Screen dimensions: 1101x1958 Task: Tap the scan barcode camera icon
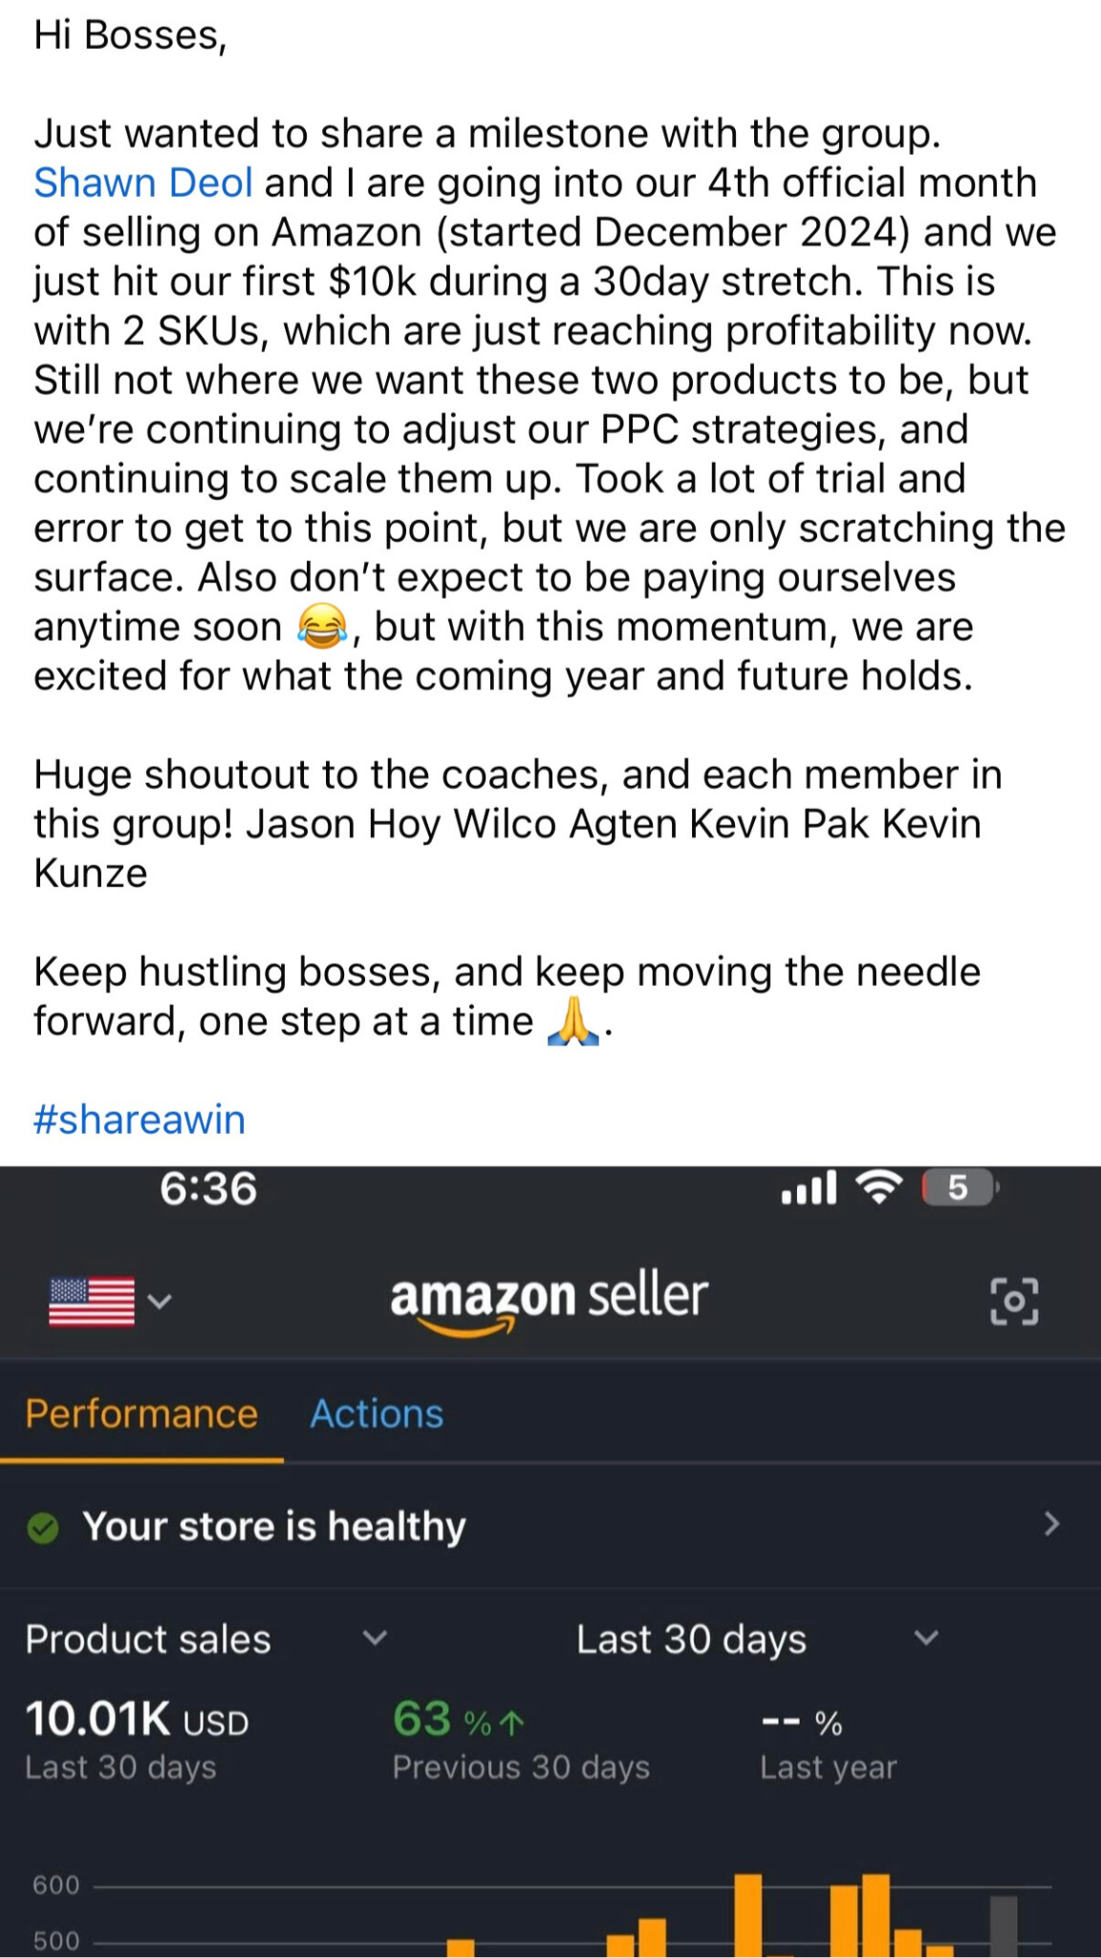pos(1013,1300)
